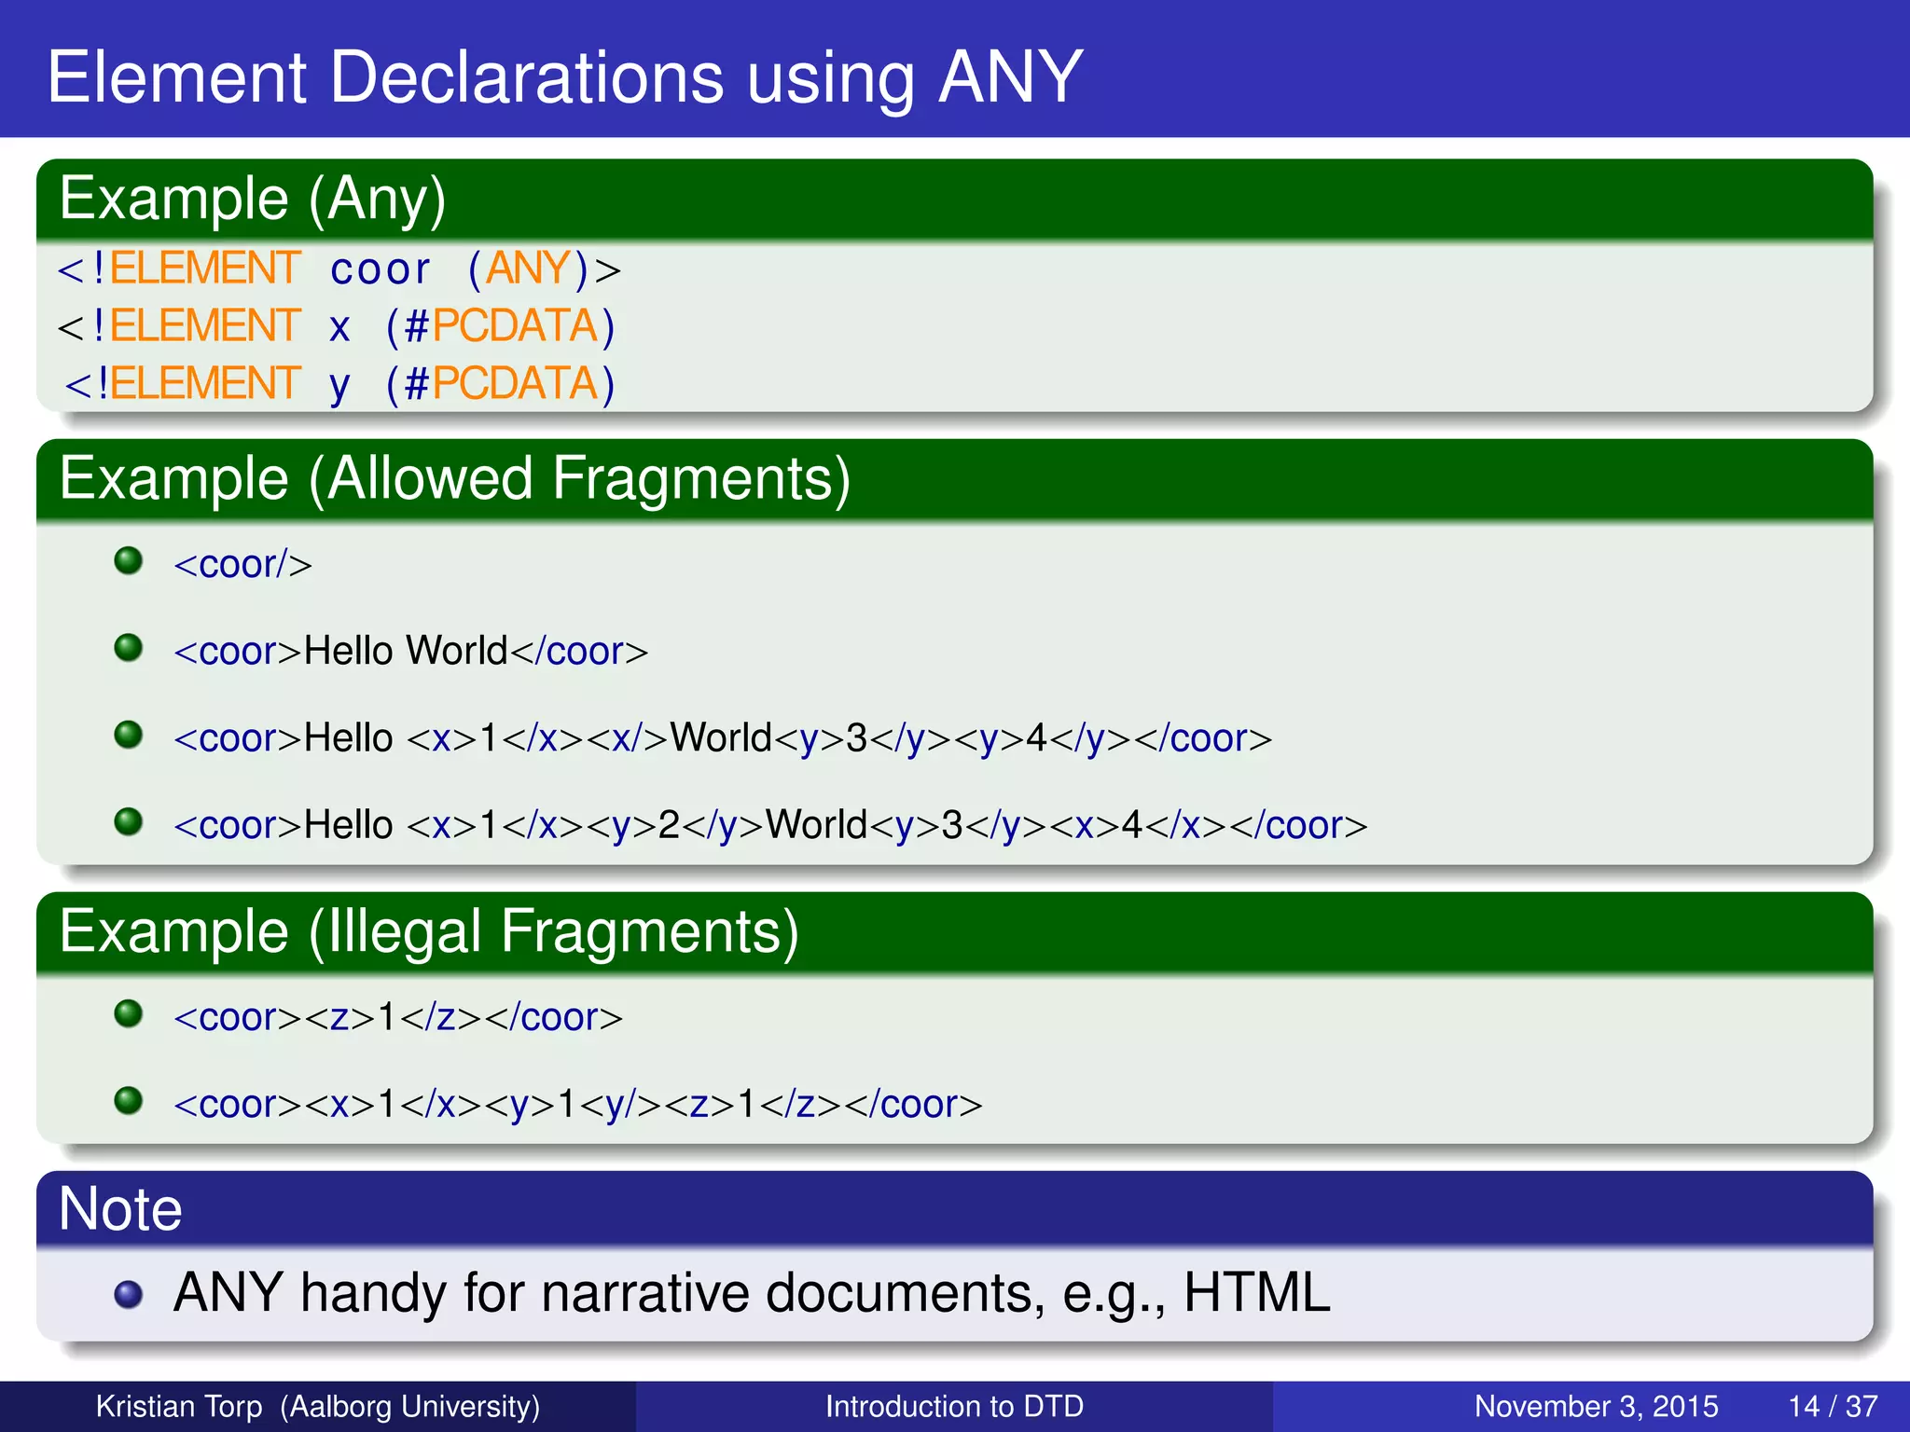Viewport: 1910px width, 1432px height.
Task: Open the Introduction to DTD footer link
Action: tap(954, 1406)
